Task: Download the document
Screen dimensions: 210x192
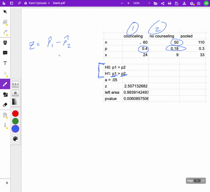Action: point(184,3)
